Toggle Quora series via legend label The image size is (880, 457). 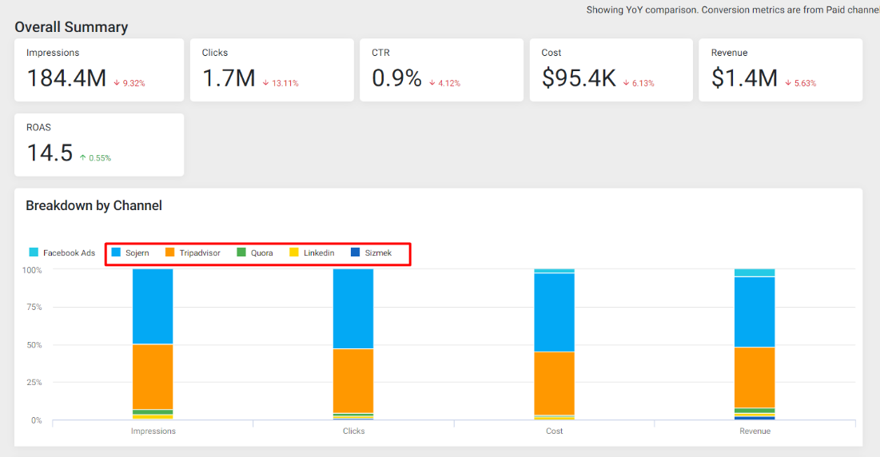(x=261, y=253)
